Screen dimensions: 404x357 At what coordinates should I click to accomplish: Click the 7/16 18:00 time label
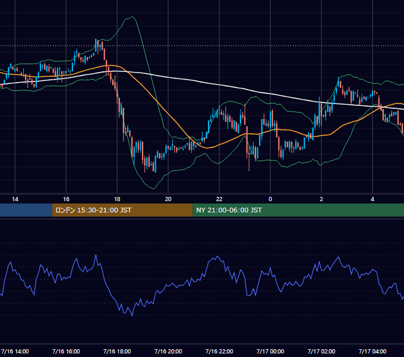tap(117, 351)
